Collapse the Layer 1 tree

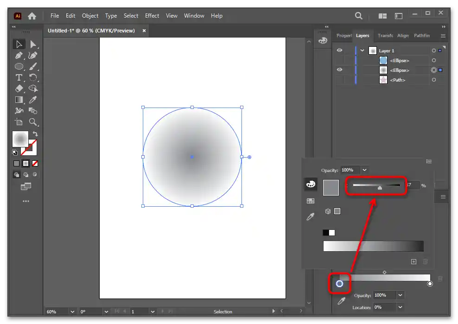tap(362, 51)
